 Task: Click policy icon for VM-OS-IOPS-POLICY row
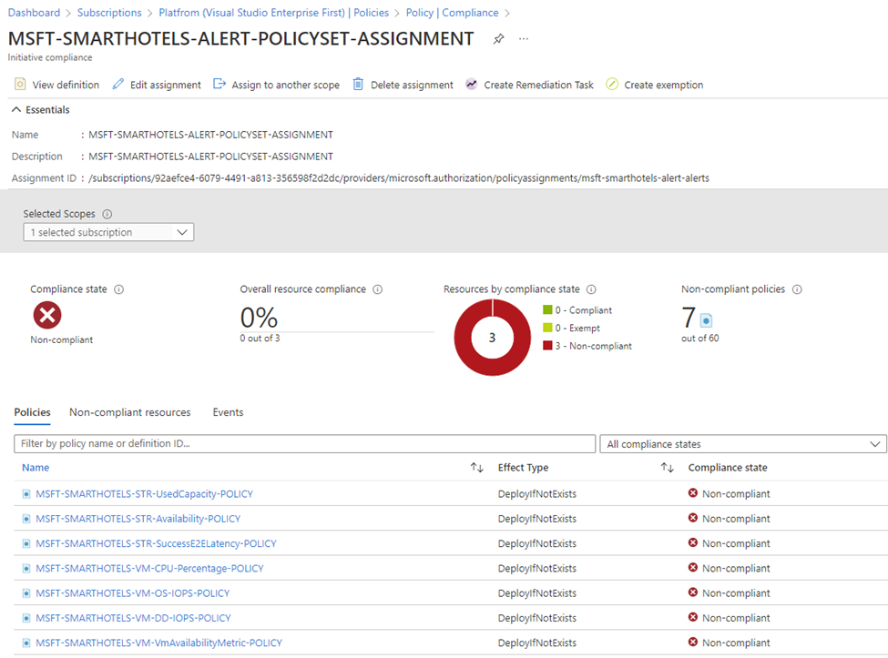point(26,593)
